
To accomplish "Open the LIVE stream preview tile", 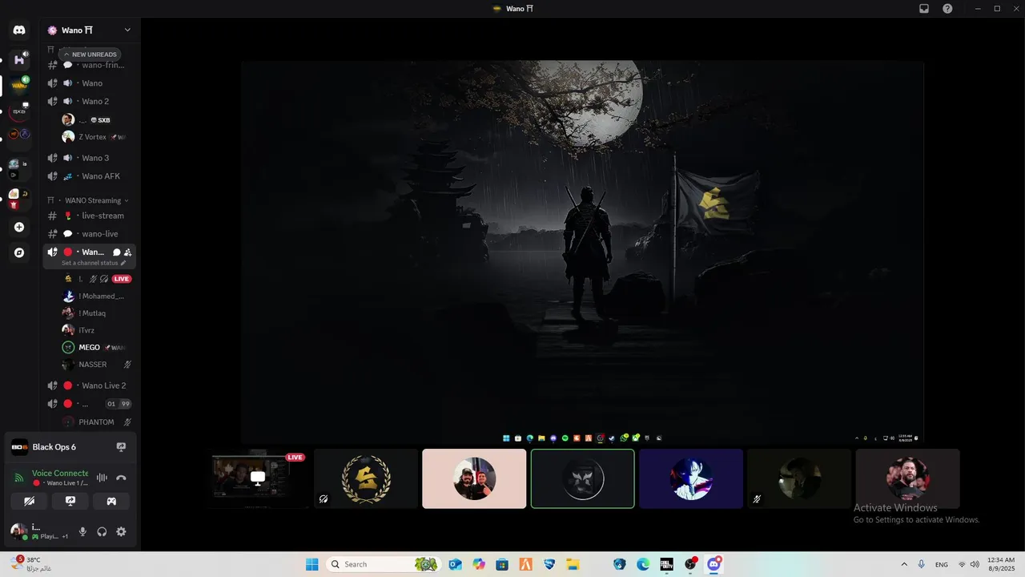I will tap(258, 478).
